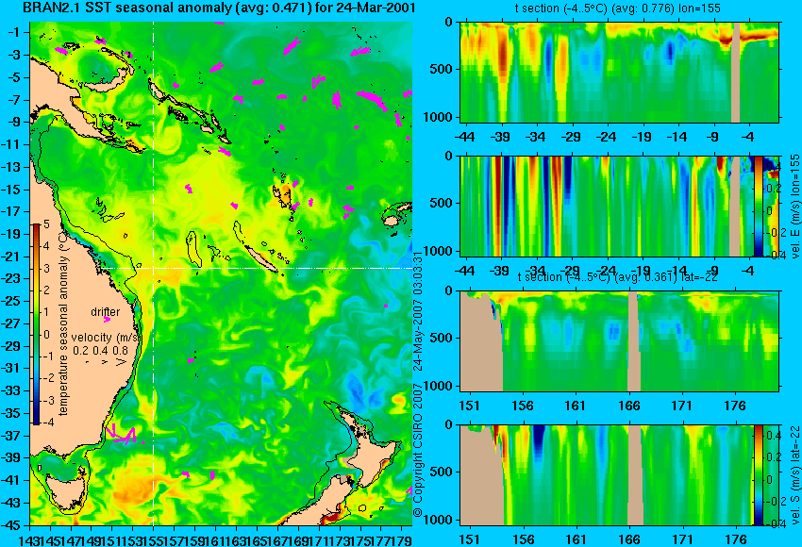Click the eastward velocity color bar
The image size is (802, 547).
(x=759, y=206)
